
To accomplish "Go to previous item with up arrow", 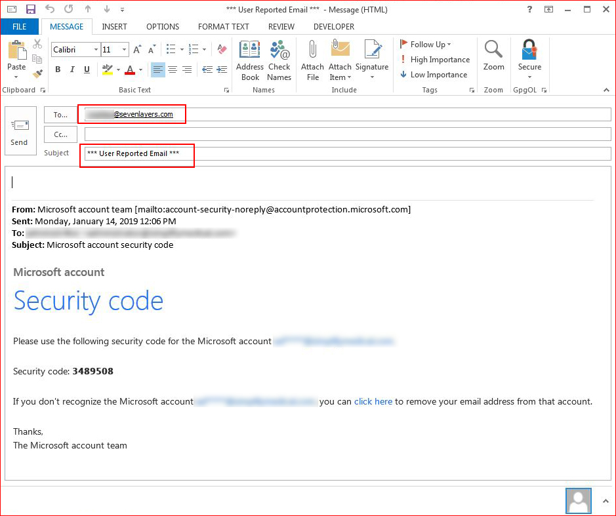I will (88, 9).
